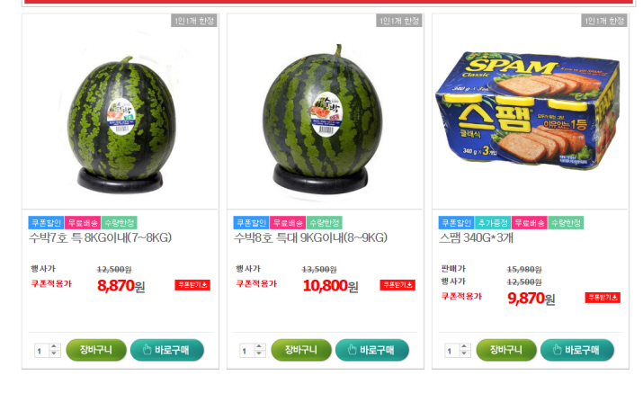
Task: Open 수박7호 특 8KG이내 product title
Action: coord(100,237)
